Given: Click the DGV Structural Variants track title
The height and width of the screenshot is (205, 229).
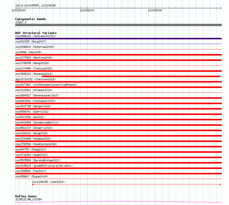Looking at the screenshot, I should coord(36,33).
